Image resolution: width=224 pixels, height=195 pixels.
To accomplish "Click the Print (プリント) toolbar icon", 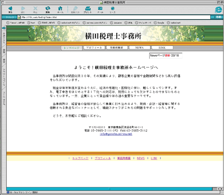I will 87,9.
